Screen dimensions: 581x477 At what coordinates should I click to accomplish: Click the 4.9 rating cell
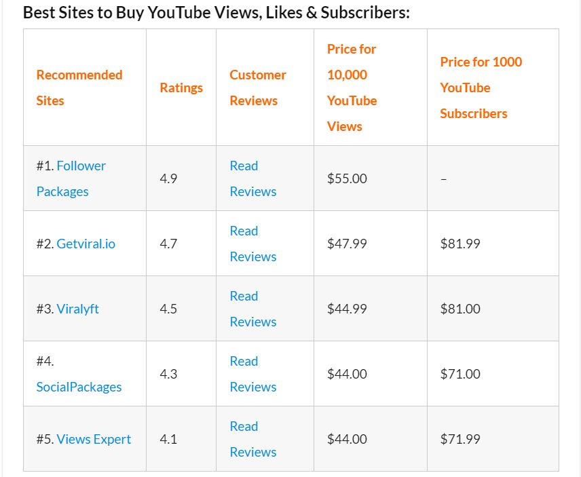[168, 178]
